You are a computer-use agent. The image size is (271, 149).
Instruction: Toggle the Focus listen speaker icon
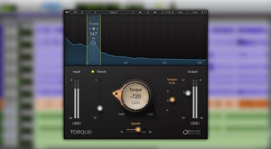coord(94,29)
